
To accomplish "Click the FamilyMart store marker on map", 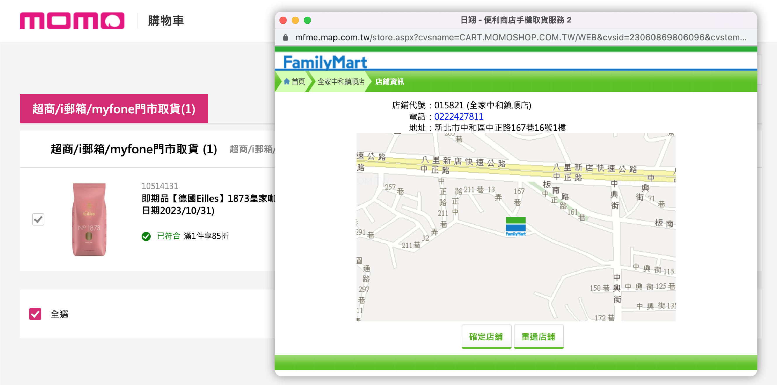I will tap(515, 226).
